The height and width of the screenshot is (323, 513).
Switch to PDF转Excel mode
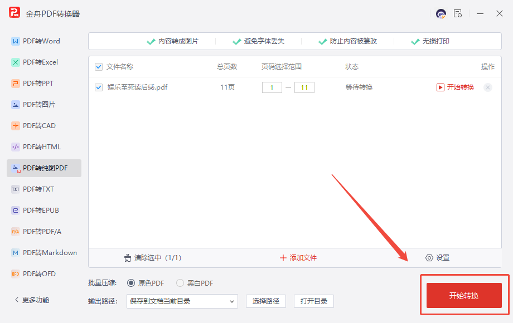click(44, 62)
